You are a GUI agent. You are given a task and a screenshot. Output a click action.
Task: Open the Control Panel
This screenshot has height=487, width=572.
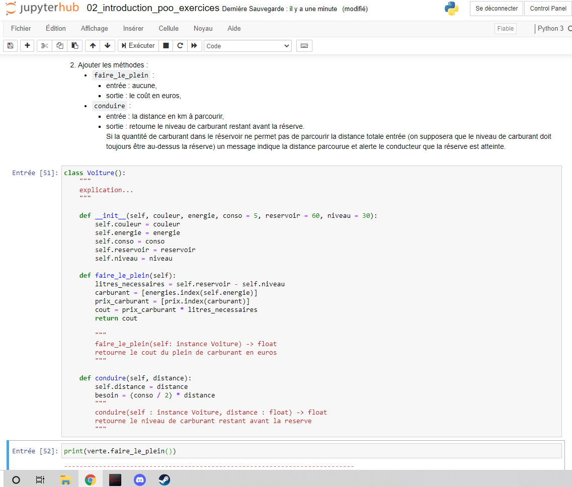(548, 9)
